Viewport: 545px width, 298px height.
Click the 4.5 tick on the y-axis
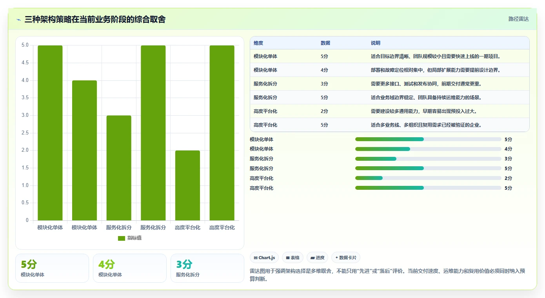point(25,63)
